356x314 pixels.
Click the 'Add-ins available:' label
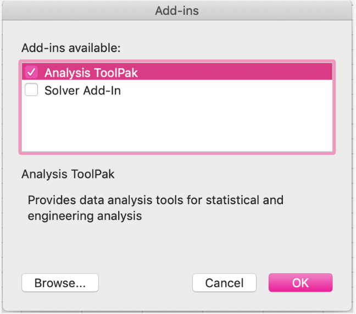tap(71, 48)
